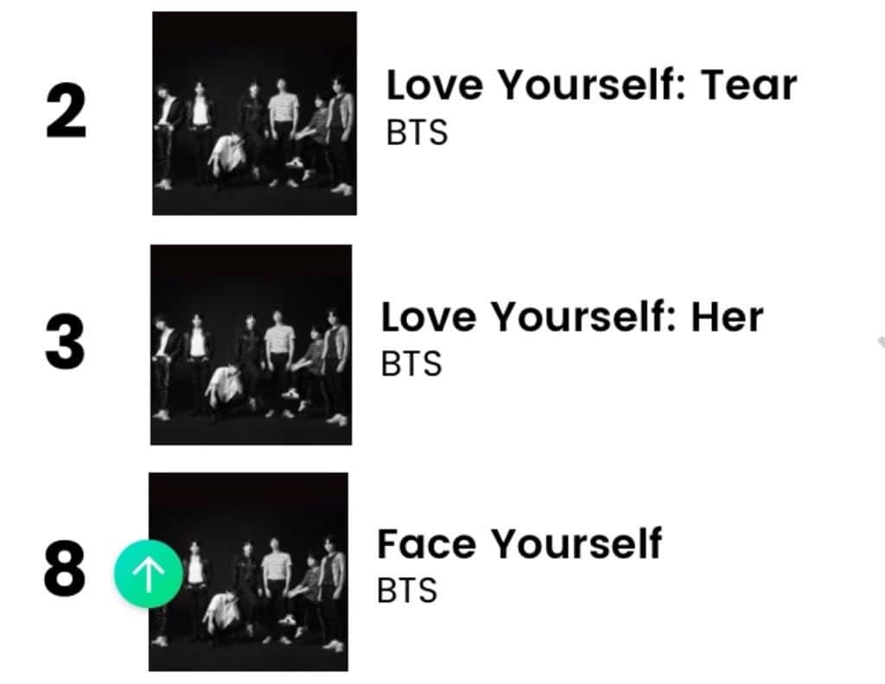Click the rank number 8
This screenshot has height=684, width=885.
point(65,571)
